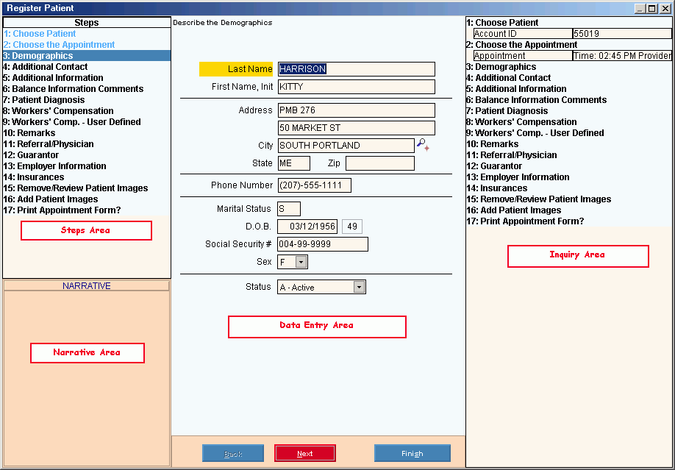Screen dimensions: 675x470
Task: Click the Back button
Action: pos(232,454)
